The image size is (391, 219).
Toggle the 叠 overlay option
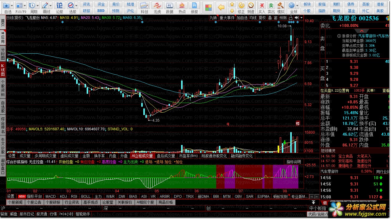(x=270, y=18)
